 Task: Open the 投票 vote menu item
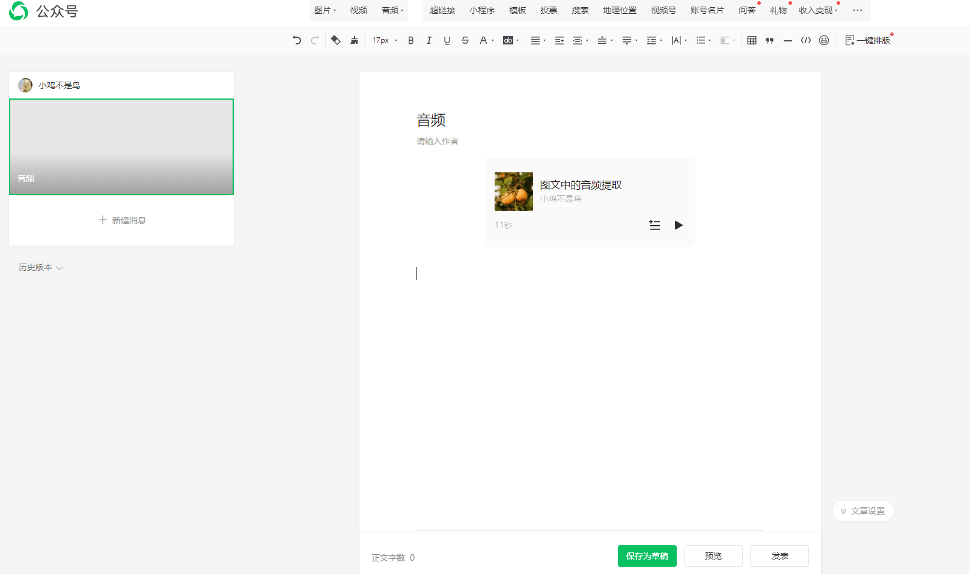(548, 10)
